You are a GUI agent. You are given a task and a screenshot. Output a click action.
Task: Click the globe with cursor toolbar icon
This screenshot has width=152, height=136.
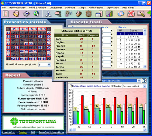click(36, 14)
